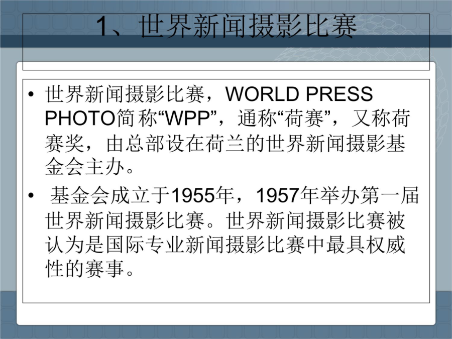Click the year "1955年"
This screenshot has height=339, width=452.
pyautogui.click(x=202, y=195)
